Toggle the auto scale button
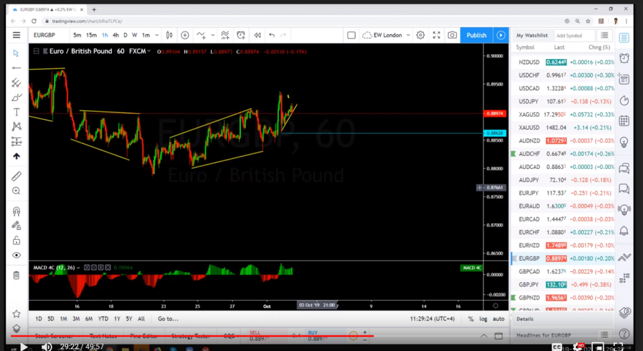643x351 pixels. pyautogui.click(x=499, y=318)
